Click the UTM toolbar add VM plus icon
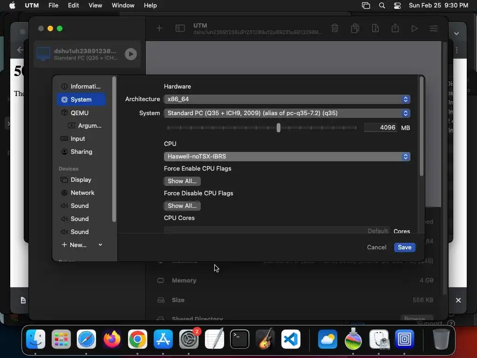 159,28
